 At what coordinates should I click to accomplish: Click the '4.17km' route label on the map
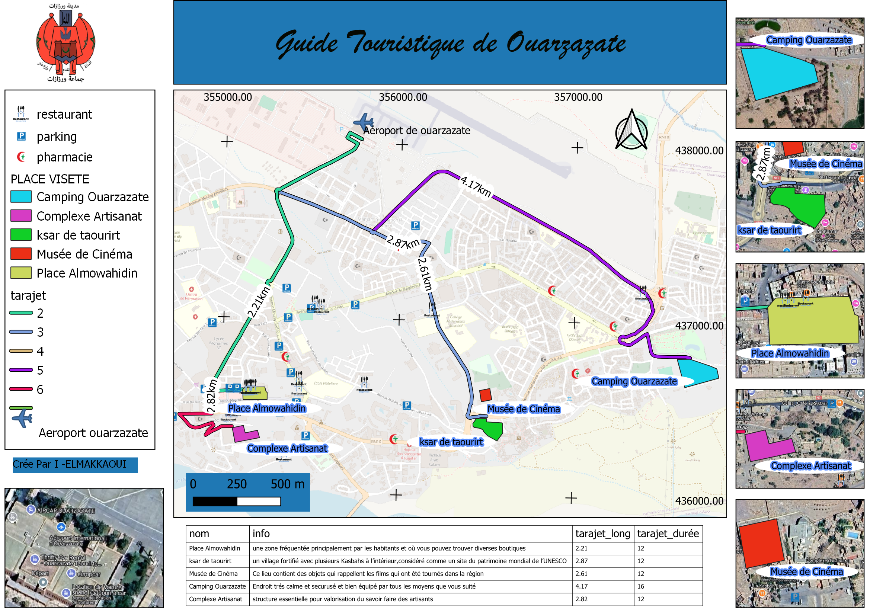(476, 186)
